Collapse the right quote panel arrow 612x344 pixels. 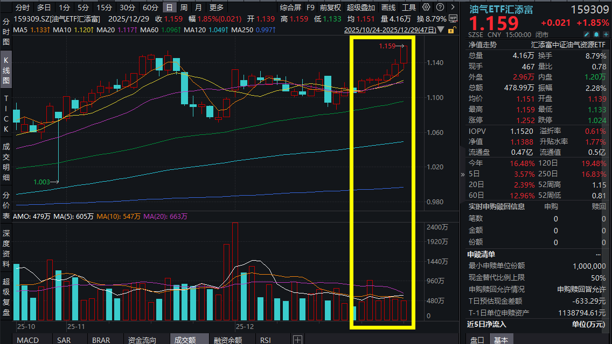point(463,175)
